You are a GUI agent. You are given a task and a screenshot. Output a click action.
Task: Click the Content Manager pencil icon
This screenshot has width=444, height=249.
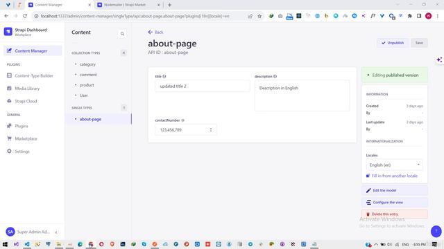[x=9, y=50]
